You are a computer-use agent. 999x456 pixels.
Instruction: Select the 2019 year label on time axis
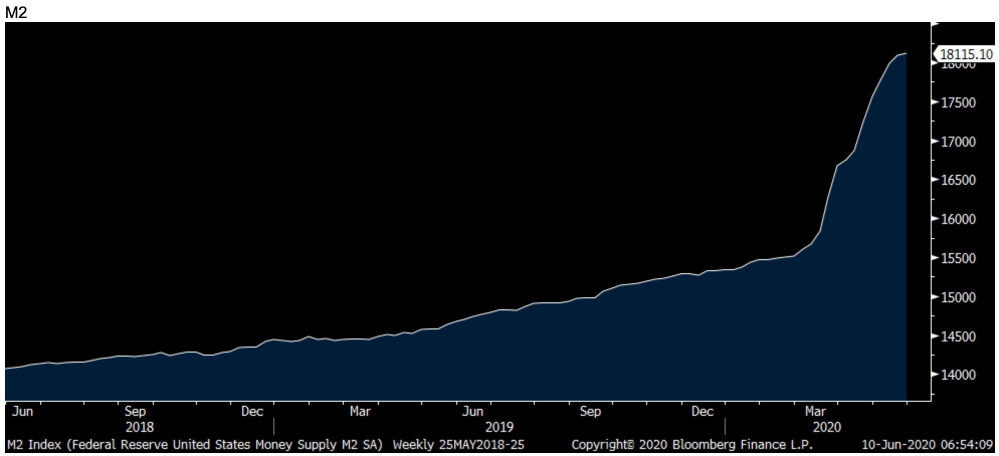[499, 427]
